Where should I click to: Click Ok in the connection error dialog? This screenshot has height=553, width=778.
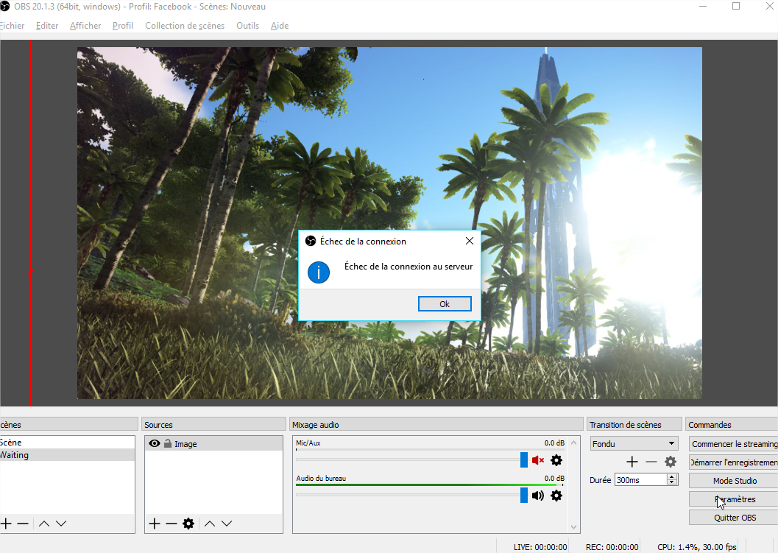pos(445,304)
